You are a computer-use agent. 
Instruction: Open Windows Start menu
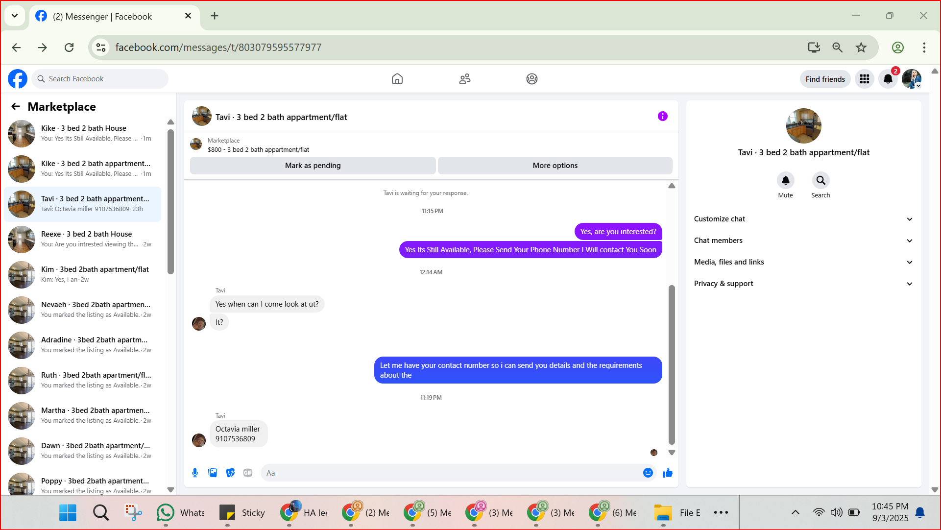68,513
